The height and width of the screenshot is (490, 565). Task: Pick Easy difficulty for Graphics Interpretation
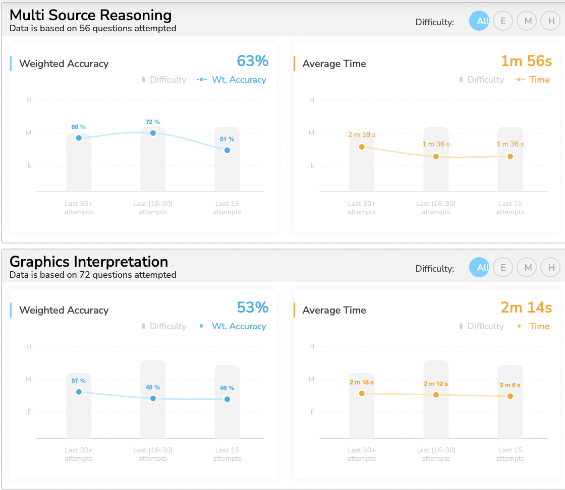(x=503, y=267)
